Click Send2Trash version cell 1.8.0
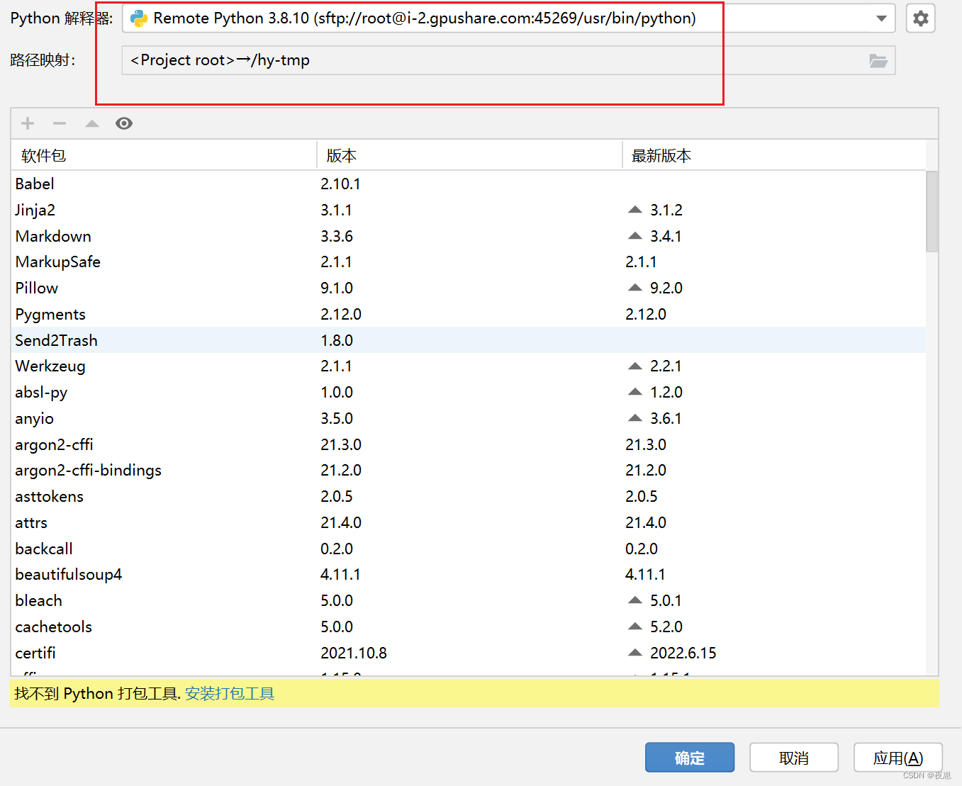Viewport: 962px width, 786px height. 337,340
